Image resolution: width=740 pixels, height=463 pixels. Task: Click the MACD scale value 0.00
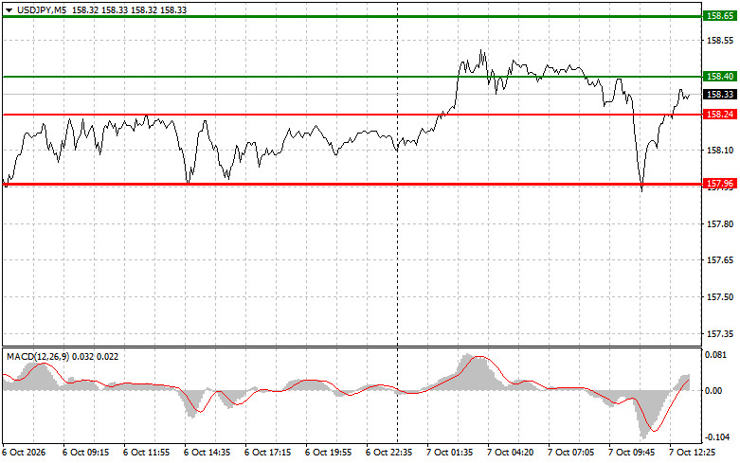point(714,390)
